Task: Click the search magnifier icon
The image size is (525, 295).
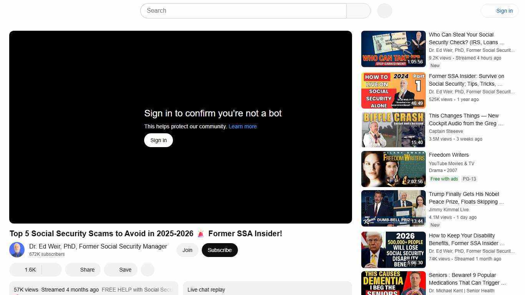Action: 358,10
